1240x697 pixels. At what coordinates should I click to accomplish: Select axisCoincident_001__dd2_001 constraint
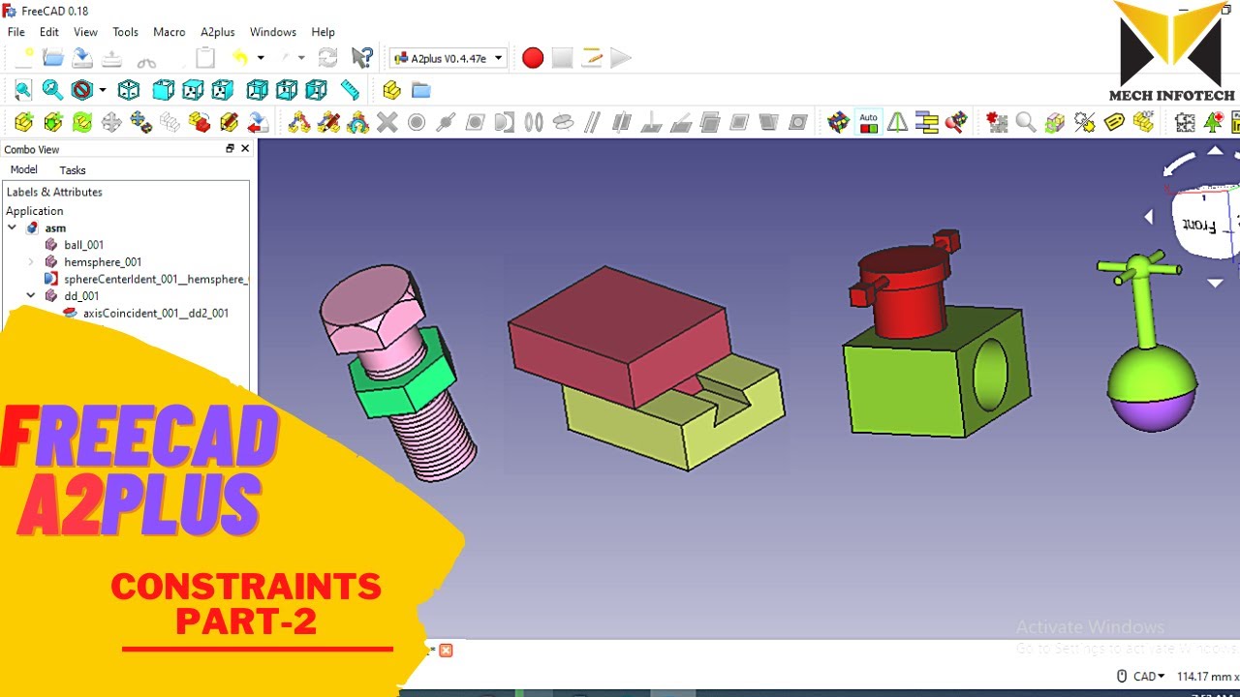(156, 314)
